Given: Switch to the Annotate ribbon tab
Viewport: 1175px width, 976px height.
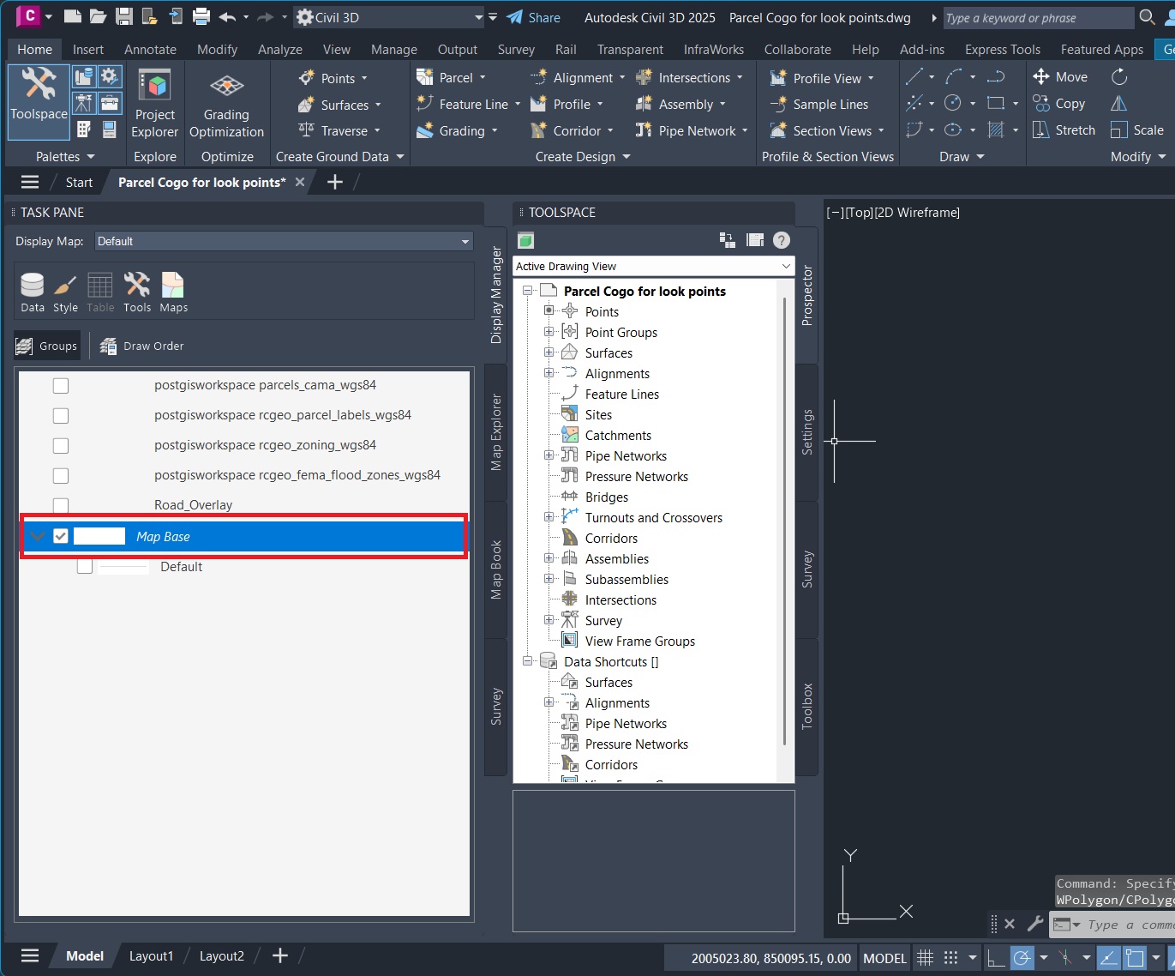Looking at the screenshot, I should [x=150, y=49].
